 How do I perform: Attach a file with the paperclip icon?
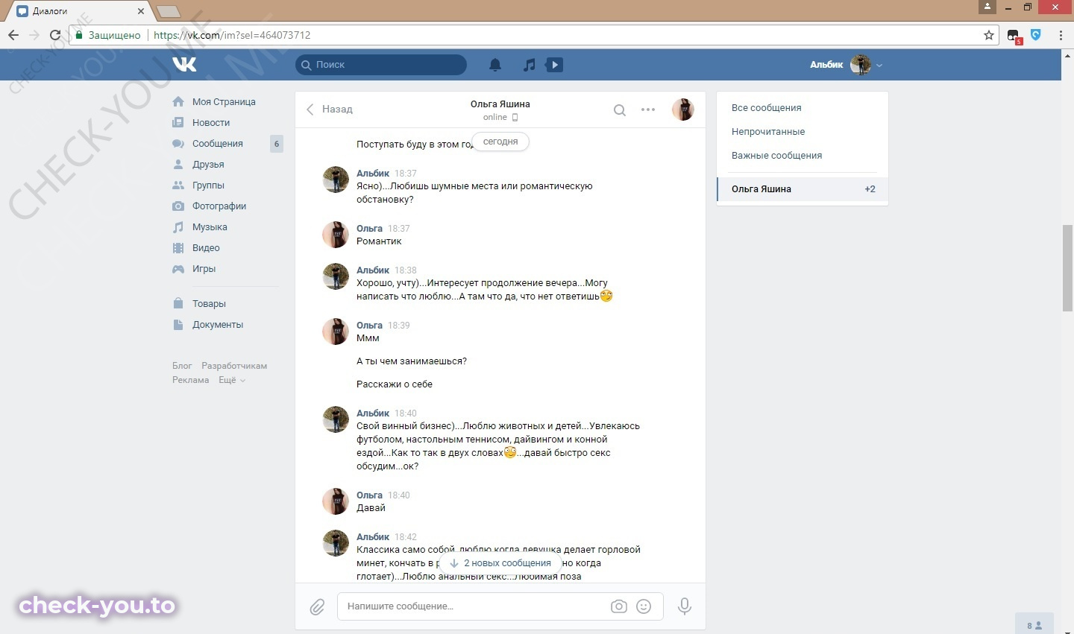[x=317, y=606]
